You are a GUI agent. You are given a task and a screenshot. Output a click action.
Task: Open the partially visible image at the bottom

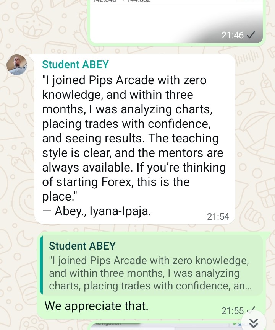pos(166,327)
